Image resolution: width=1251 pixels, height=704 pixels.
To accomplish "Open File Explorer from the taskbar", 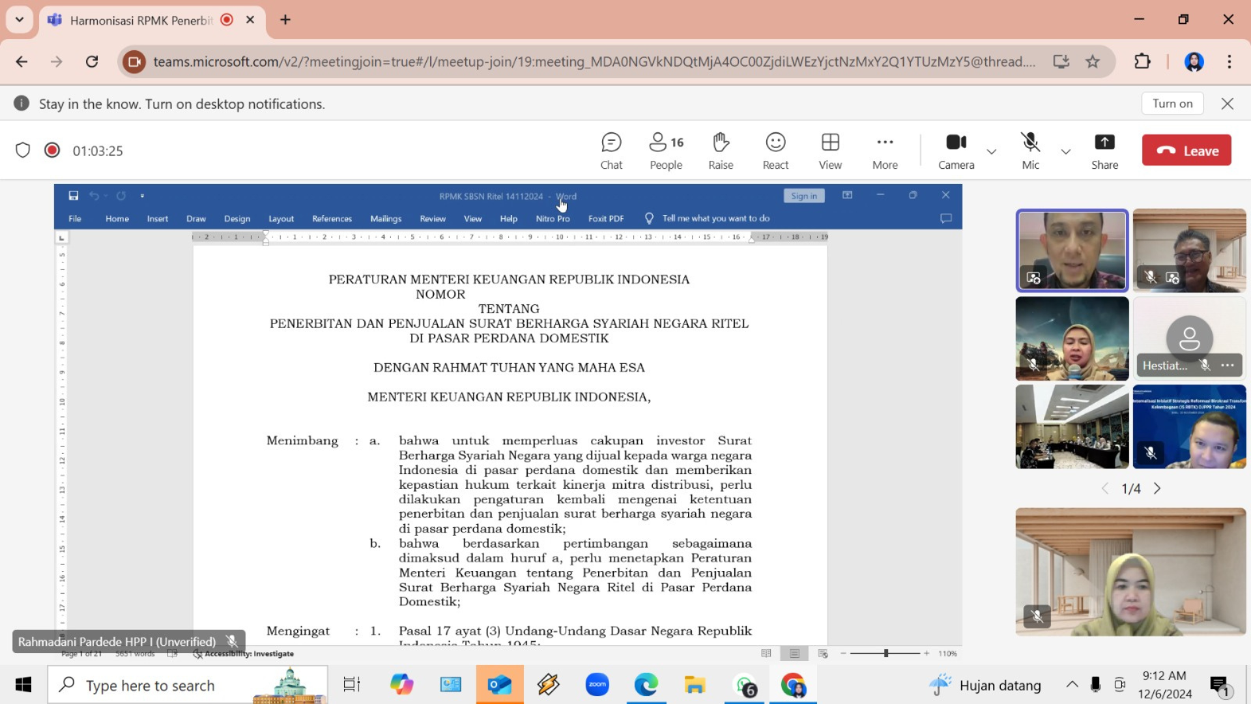I will (695, 684).
